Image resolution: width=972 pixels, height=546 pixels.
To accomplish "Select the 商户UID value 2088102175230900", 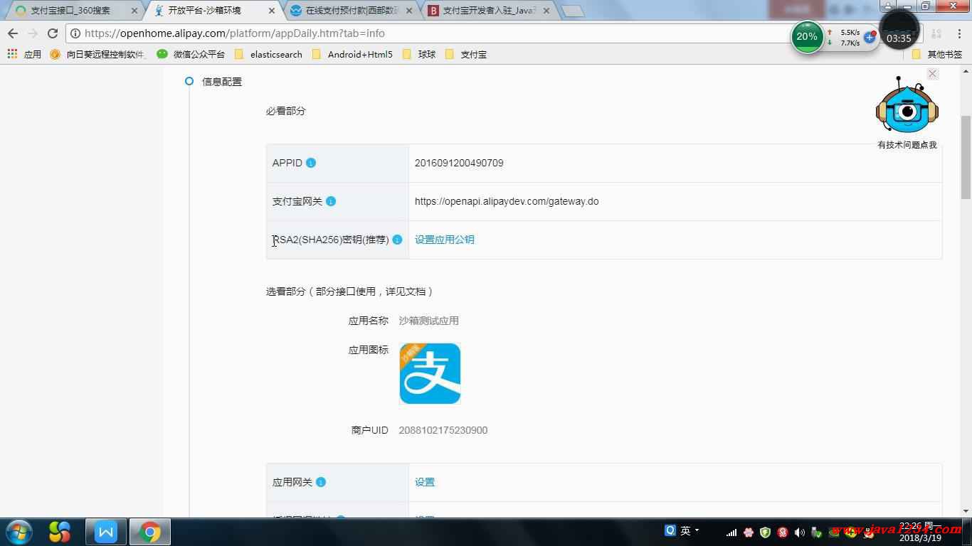I will coord(443,430).
